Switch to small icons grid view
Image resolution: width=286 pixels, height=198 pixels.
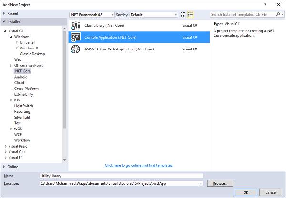coord(183,15)
